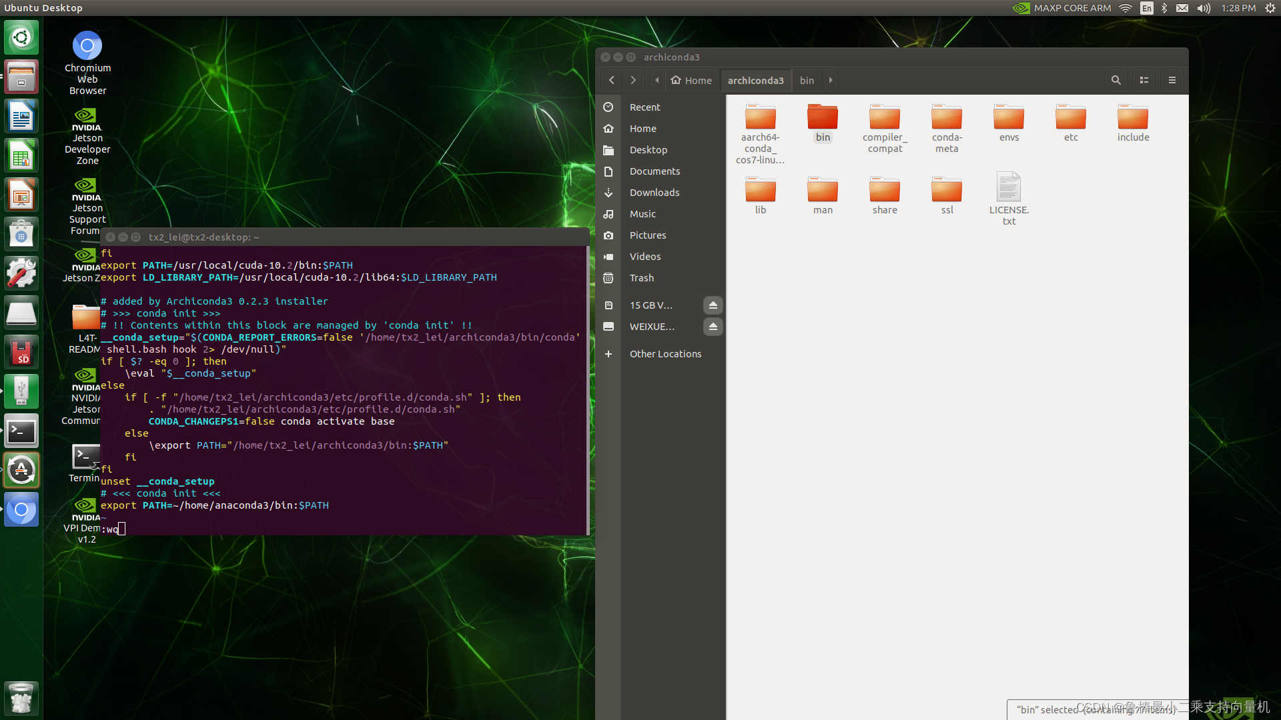Image resolution: width=1281 pixels, height=720 pixels.
Task: Open System Settings from launcher
Action: click(x=21, y=273)
